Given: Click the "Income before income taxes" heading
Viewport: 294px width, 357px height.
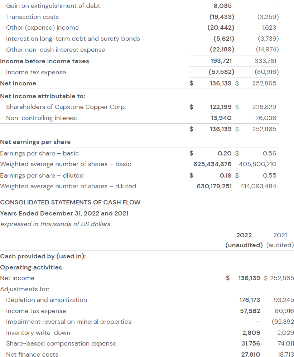Looking at the screenshot, I should (x=44, y=61).
